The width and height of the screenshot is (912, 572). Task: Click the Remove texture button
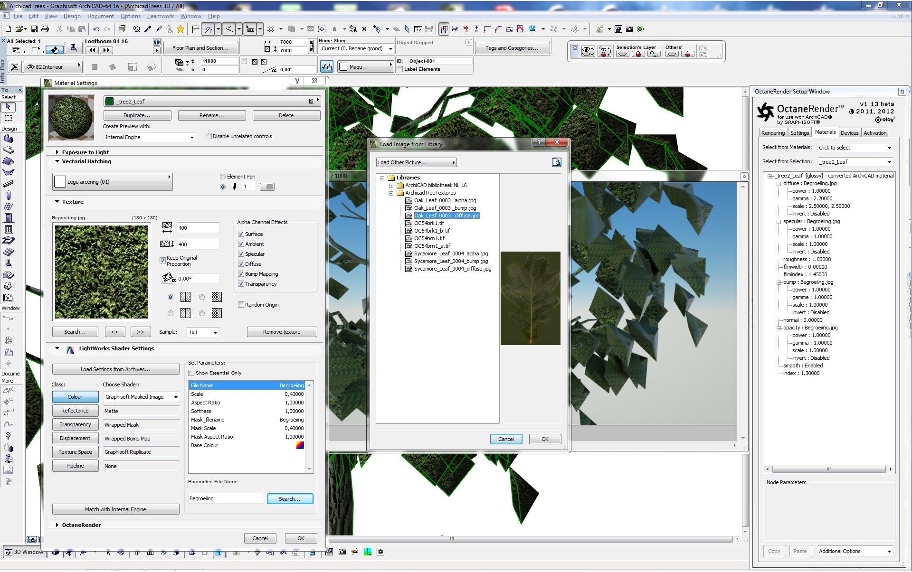[x=282, y=332]
